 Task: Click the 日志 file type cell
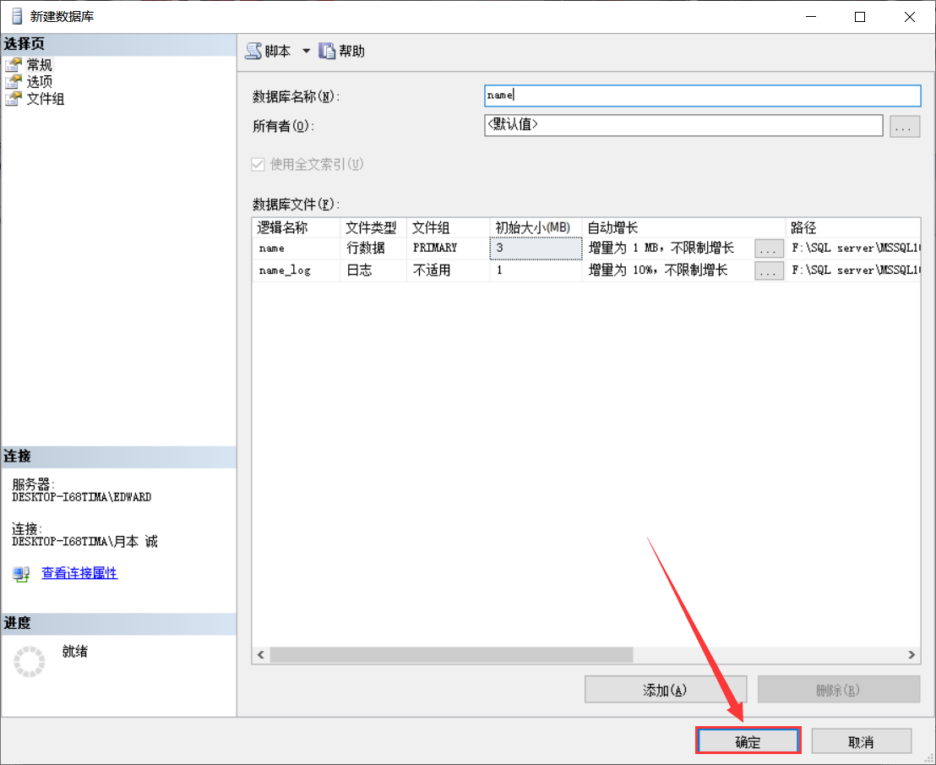tap(373, 270)
